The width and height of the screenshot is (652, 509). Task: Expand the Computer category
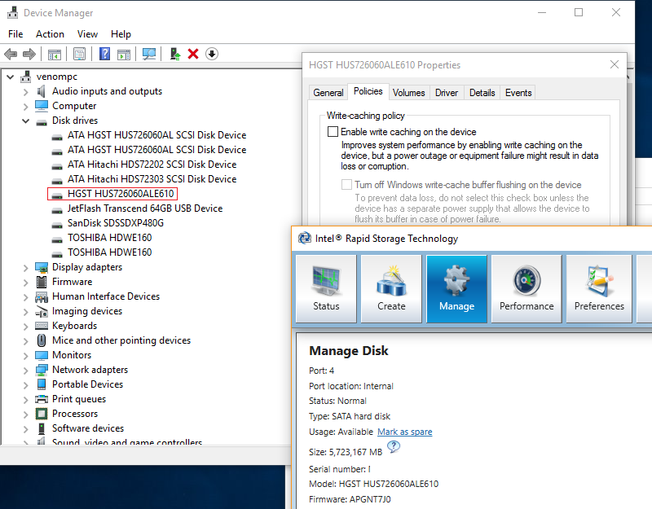tap(26, 107)
